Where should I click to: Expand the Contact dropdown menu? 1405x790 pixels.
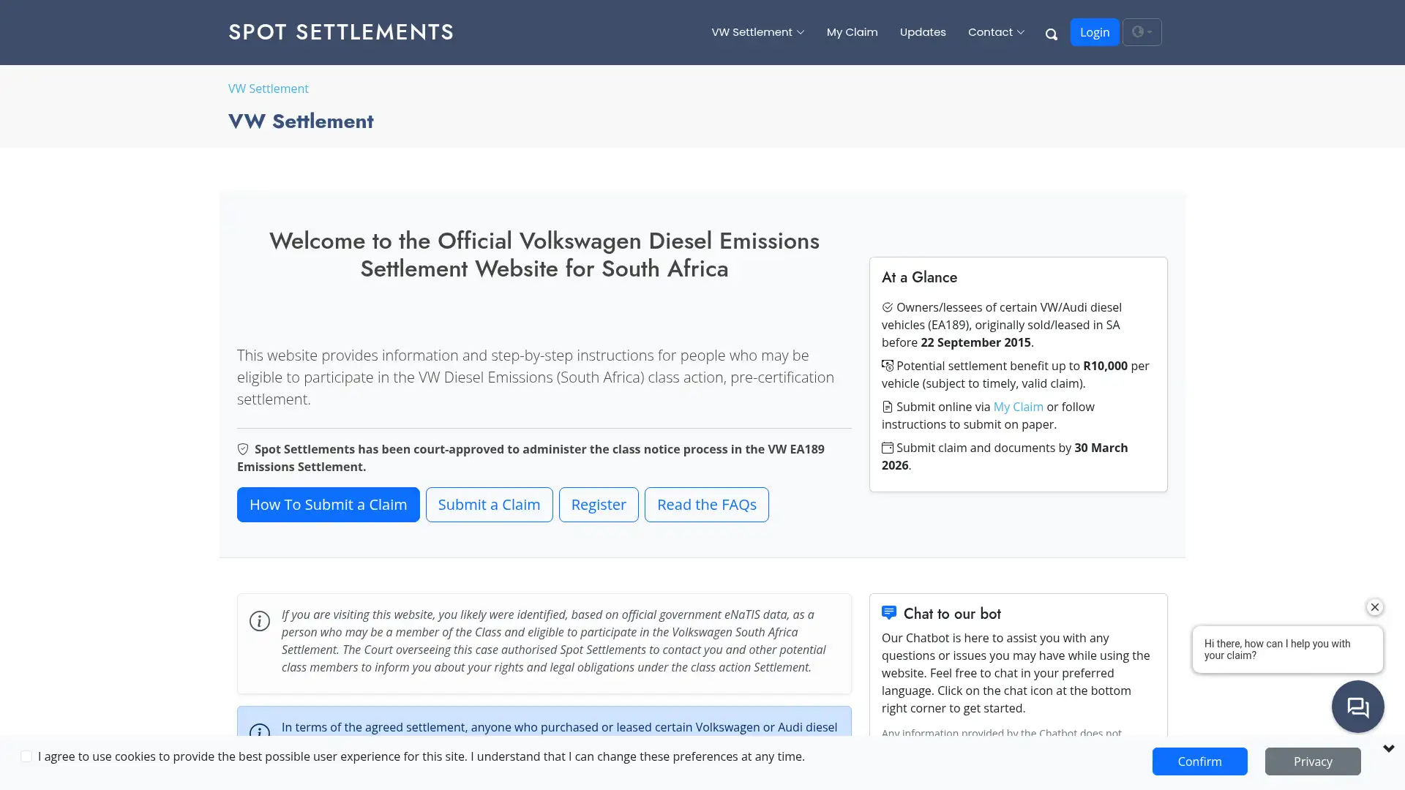(x=996, y=32)
